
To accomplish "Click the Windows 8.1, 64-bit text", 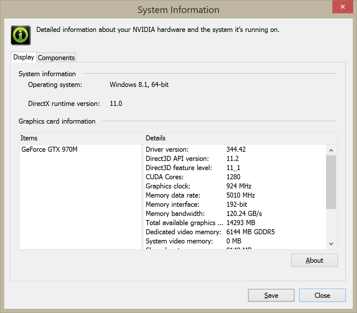I will click(x=139, y=84).
